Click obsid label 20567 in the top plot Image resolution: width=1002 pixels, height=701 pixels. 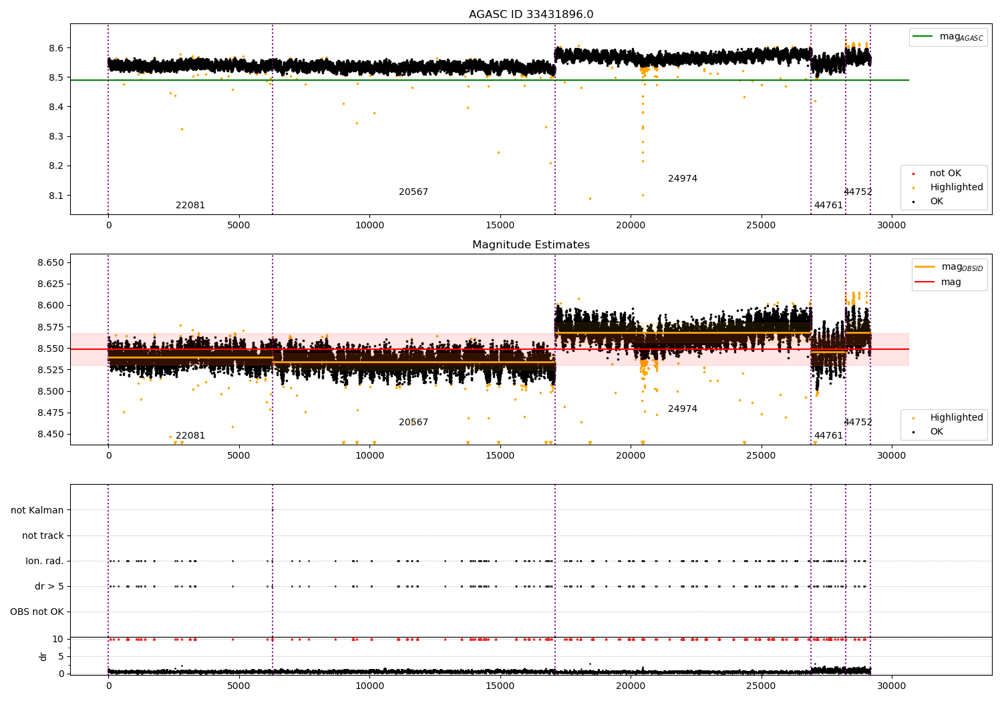coord(413,192)
